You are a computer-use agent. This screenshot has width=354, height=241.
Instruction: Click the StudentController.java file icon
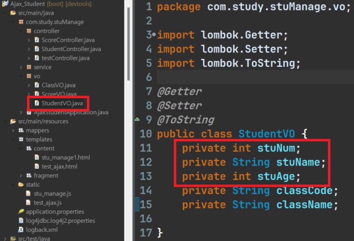(36, 49)
